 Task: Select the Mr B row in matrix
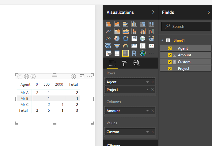click(48, 99)
